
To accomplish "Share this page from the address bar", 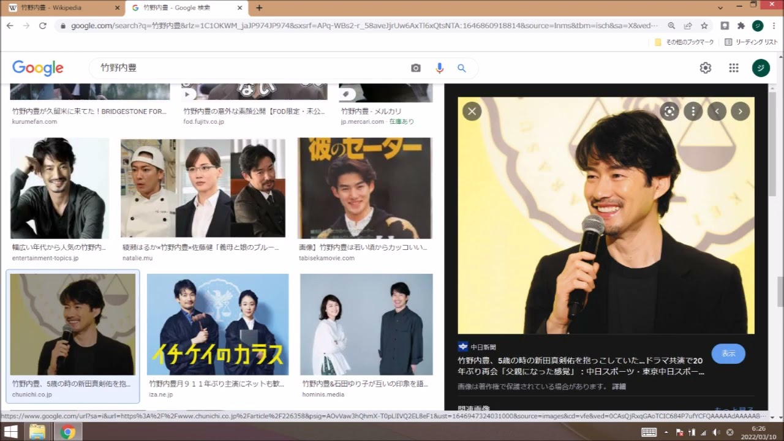I will point(688,26).
